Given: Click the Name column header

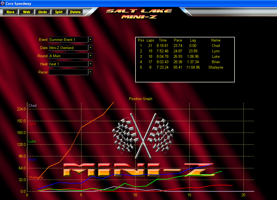Looking at the screenshot, I should pyautogui.click(x=216, y=40).
